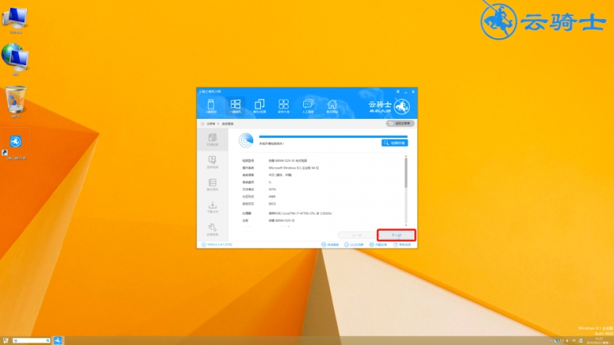Screen dimensions: 614x345
Task: Open the QQ group footer link
Action: pos(354,245)
